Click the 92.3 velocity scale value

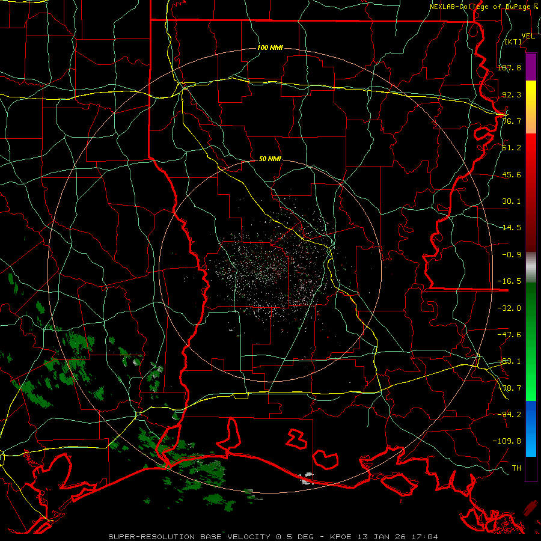(x=512, y=94)
